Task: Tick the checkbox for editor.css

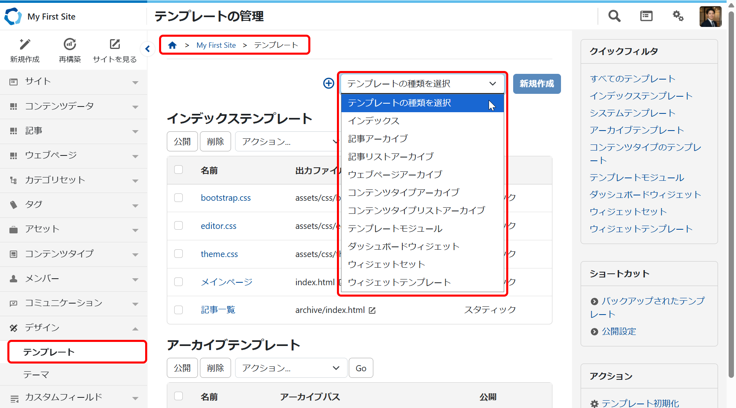Action: click(x=179, y=226)
